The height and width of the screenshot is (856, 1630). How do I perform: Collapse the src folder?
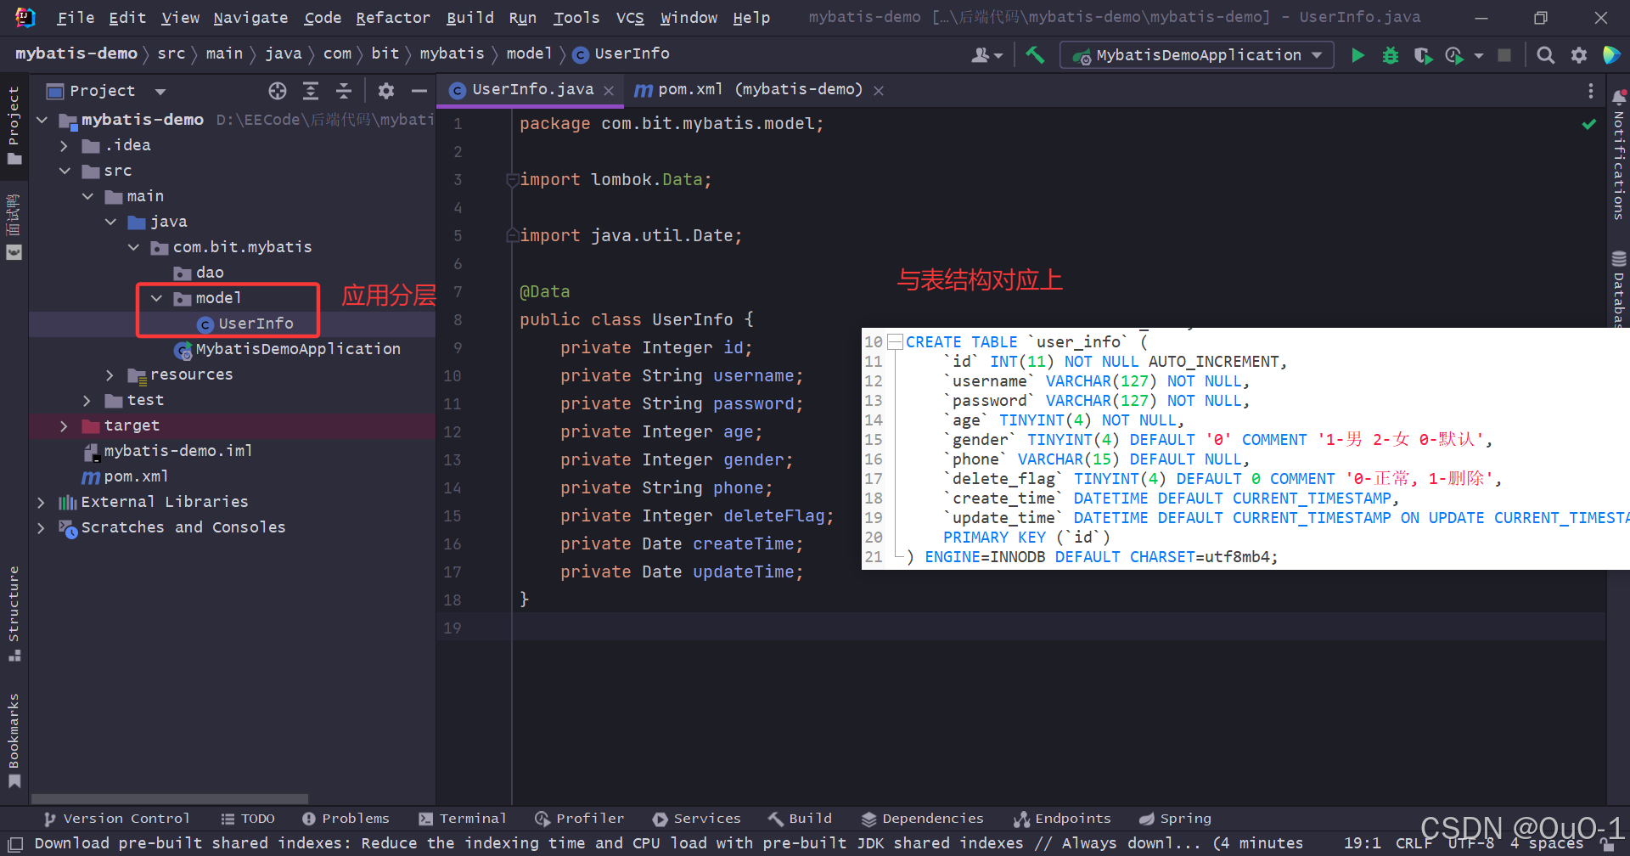(65, 172)
